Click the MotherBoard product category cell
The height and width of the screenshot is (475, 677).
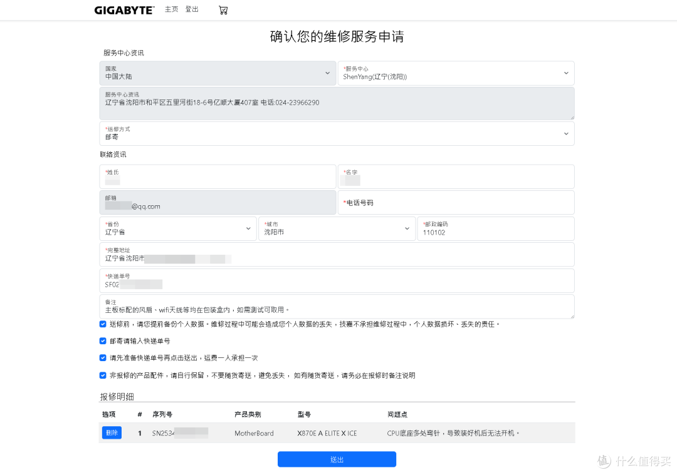[254, 433]
